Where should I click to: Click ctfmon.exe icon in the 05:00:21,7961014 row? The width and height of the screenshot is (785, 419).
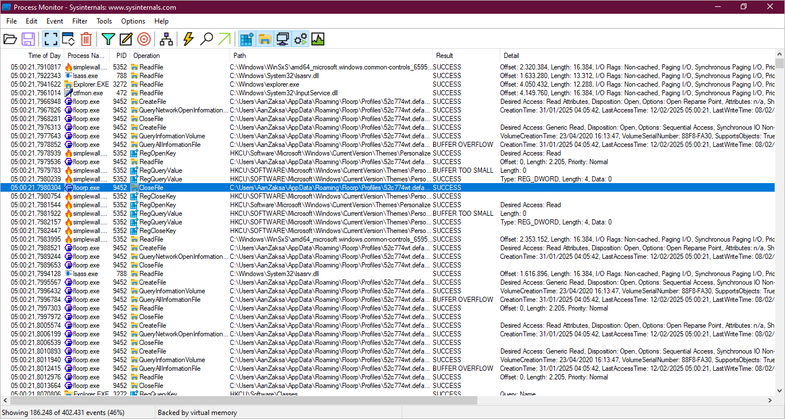tap(68, 93)
